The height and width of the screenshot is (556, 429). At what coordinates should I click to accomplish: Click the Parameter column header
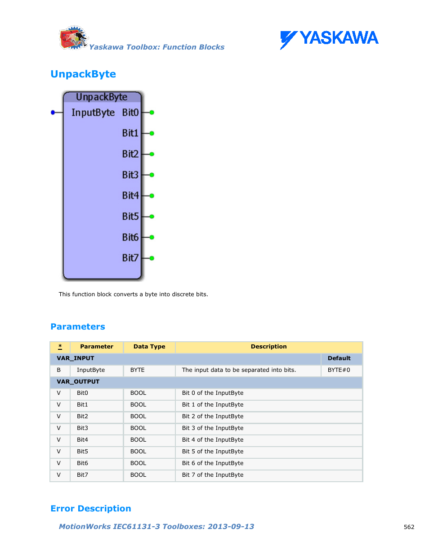pyautogui.click(x=97, y=347)
